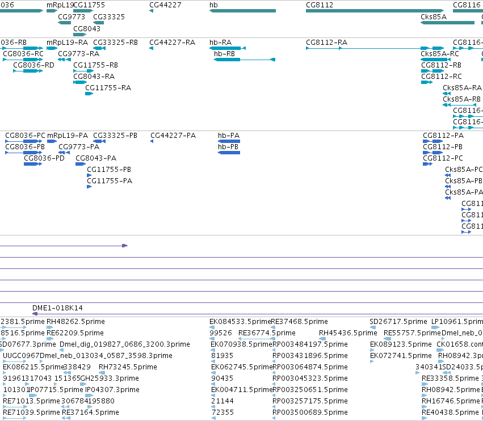Select the Cks85A gene label
This screenshot has width=483, height=421.
point(434,17)
